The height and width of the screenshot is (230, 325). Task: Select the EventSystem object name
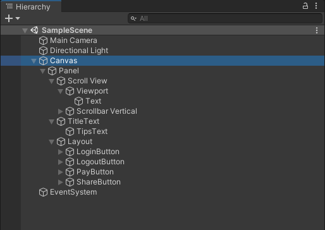(73, 192)
